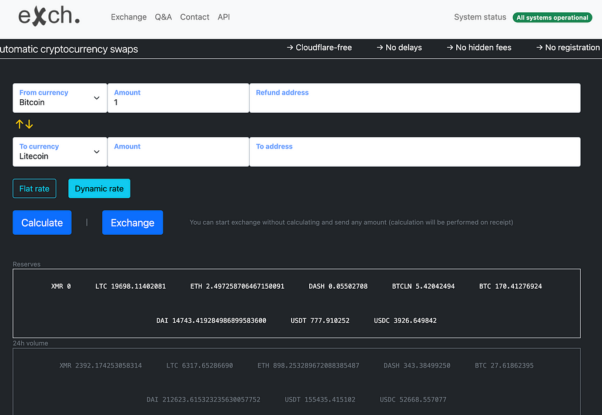Select the Flat rate option
The image size is (602, 415).
(34, 188)
